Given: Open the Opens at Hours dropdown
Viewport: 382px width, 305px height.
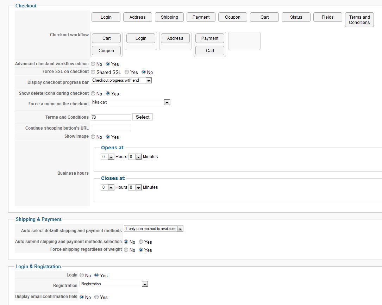Looking at the screenshot, I should [x=107, y=157].
